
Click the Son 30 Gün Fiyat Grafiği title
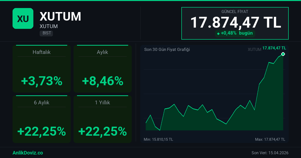point(167,49)
